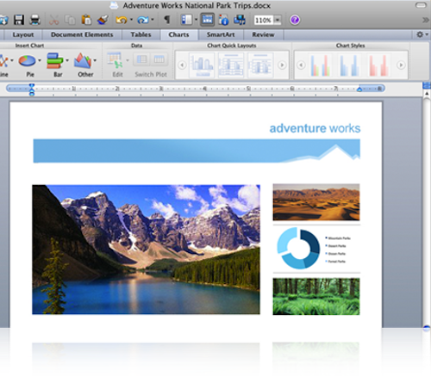The height and width of the screenshot is (376, 431).
Task: Apply the first Chart Quick Layout
Action: (202, 65)
